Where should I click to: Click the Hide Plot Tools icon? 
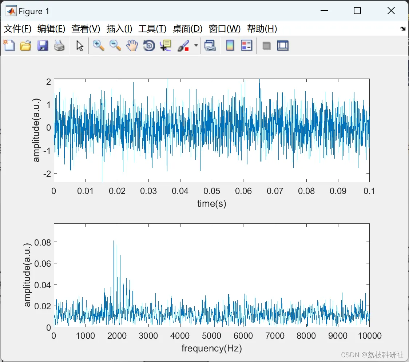(266, 46)
